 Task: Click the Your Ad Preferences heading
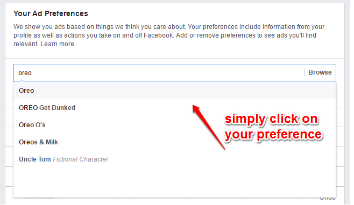[51, 13]
